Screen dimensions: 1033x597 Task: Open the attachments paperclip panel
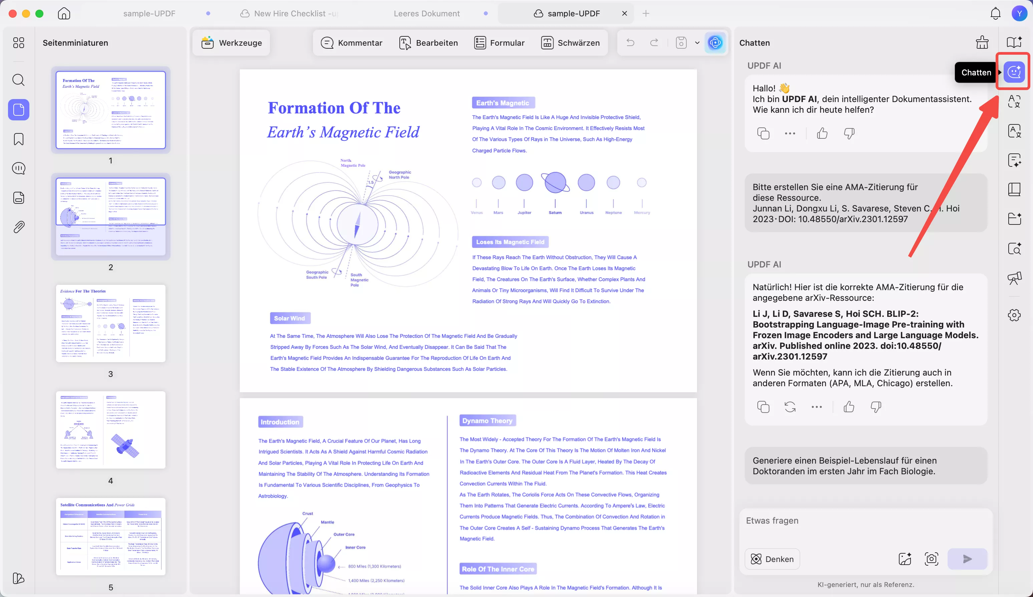pyautogui.click(x=18, y=226)
